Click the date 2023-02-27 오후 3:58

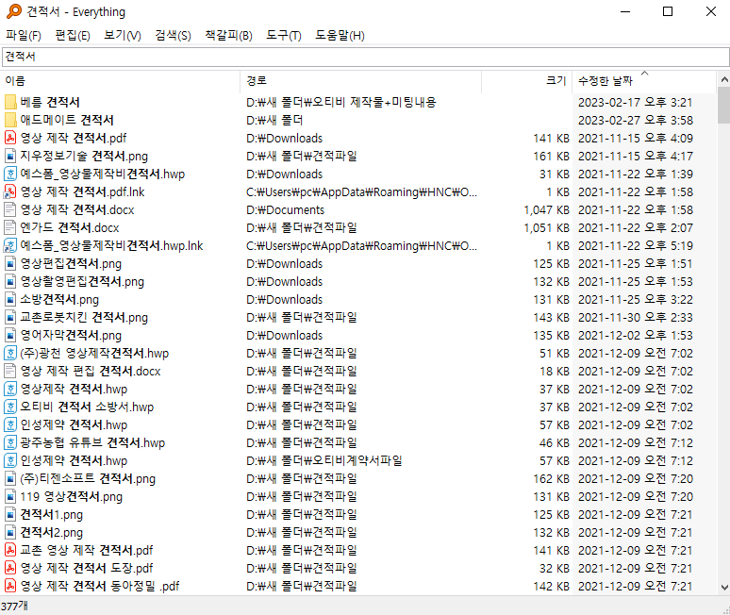[x=636, y=120]
